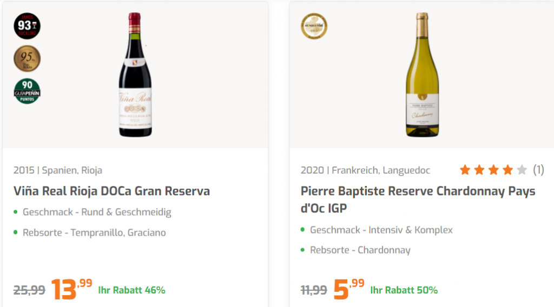Click the Ihr Rabatt 50% discount label
Viewport: 554px width, 307px height.
pos(404,290)
